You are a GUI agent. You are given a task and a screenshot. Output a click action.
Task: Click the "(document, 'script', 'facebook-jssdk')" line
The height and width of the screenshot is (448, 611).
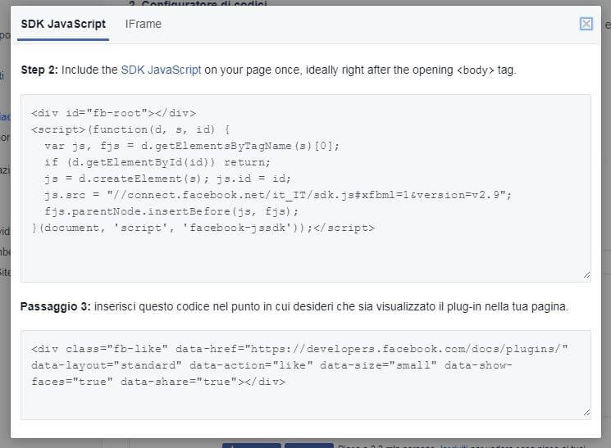click(x=203, y=228)
